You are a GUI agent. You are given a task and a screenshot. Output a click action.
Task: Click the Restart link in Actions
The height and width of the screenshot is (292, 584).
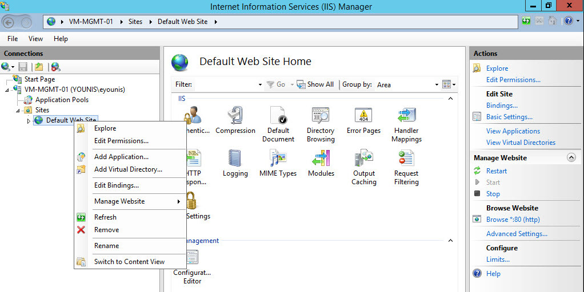pos(496,171)
